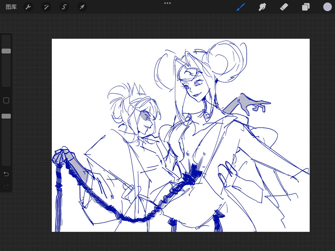Tap the square modify button on sidebar
Screen dimensions: 335x251
click(x=6, y=100)
